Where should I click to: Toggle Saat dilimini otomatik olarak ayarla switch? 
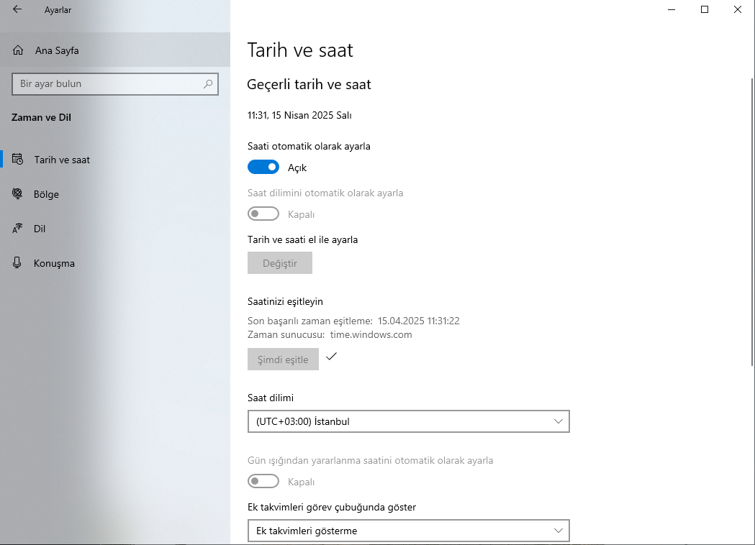263,214
